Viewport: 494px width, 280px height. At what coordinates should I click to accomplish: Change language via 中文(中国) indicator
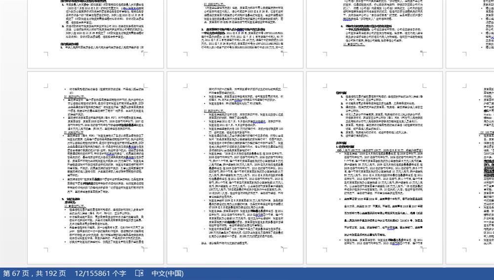(x=167, y=273)
